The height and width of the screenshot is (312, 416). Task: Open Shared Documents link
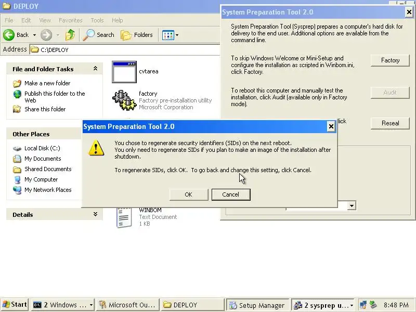(48, 169)
